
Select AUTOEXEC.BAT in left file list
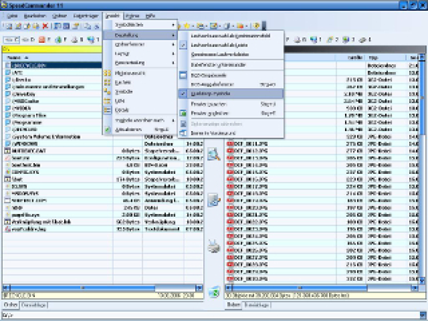click(29, 151)
